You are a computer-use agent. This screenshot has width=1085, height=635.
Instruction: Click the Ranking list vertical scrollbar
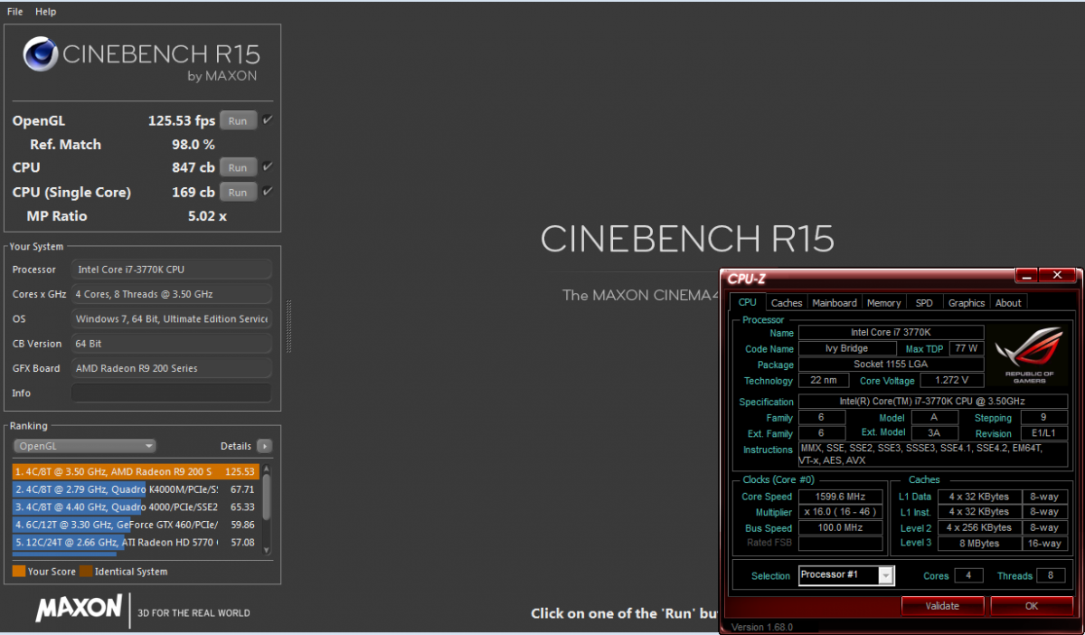266,508
